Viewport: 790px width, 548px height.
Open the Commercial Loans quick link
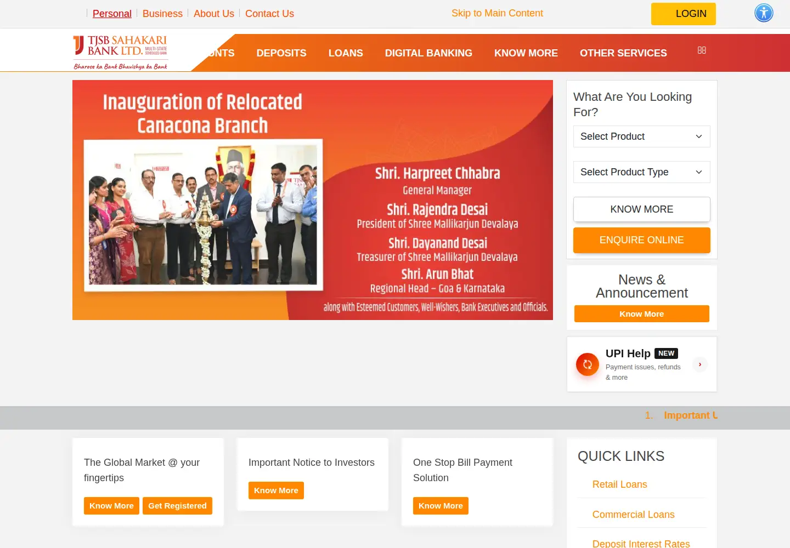click(x=633, y=515)
